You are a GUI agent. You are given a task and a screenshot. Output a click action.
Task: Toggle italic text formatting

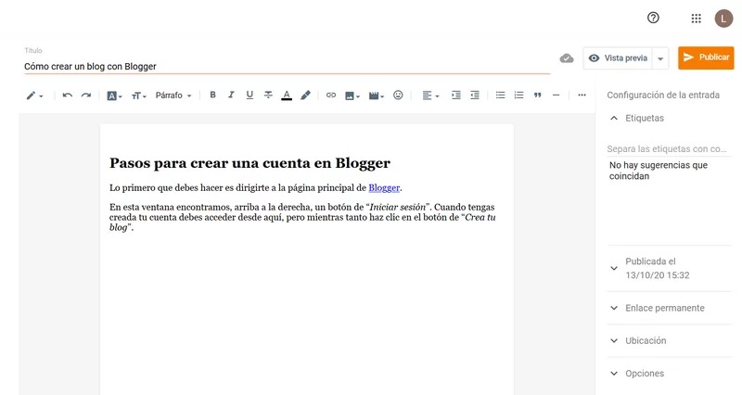[x=231, y=96]
